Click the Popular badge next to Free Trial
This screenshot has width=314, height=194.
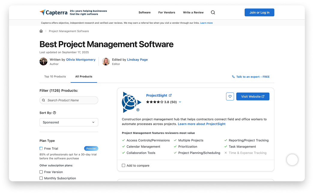click(x=91, y=148)
